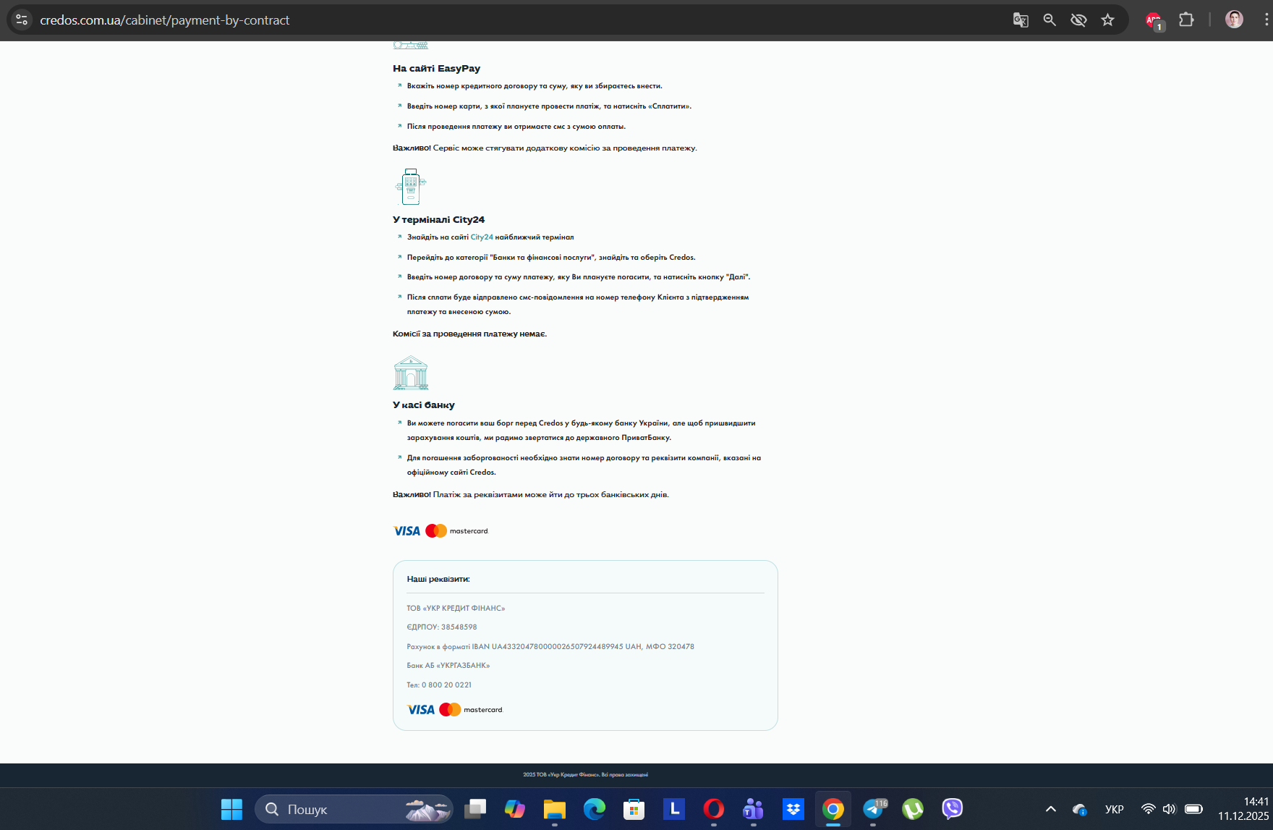
Task: Click 'Комісії за проведення платежу немає.' text
Action: coord(470,334)
